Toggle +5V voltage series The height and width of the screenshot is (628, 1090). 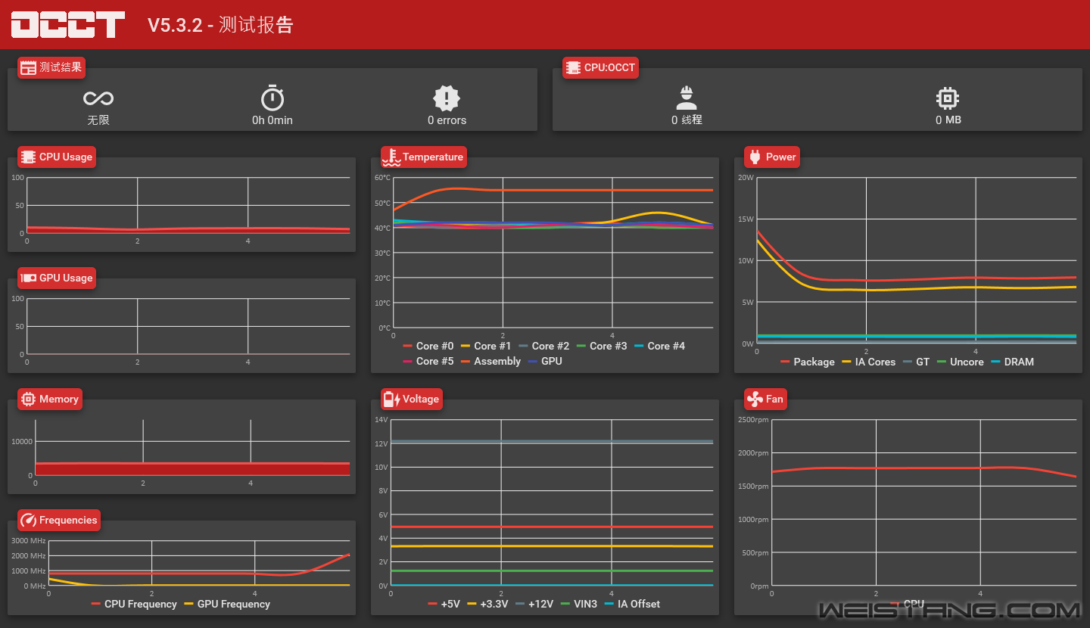444,604
